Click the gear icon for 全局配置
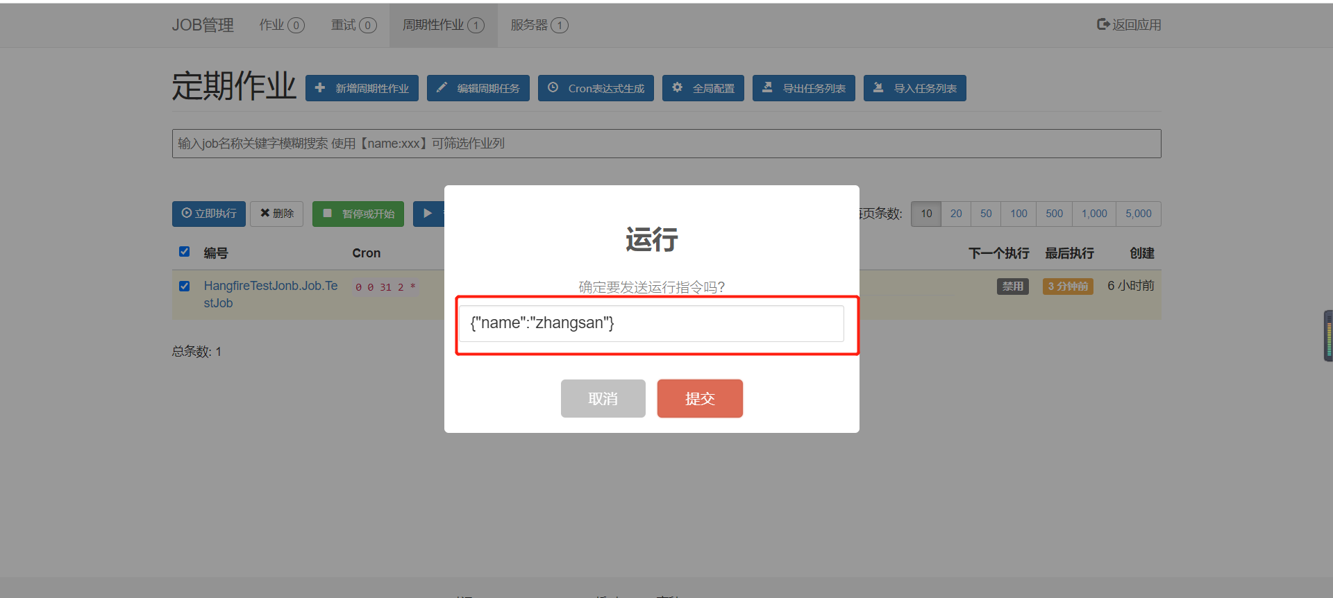This screenshot has width=1333, height=598. [x=677, y=87]
